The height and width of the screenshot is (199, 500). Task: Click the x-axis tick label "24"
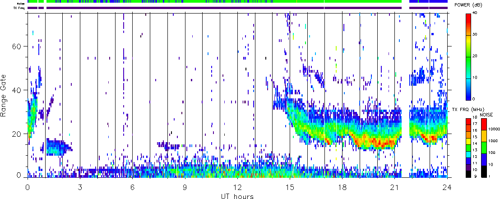coord(447,186)
